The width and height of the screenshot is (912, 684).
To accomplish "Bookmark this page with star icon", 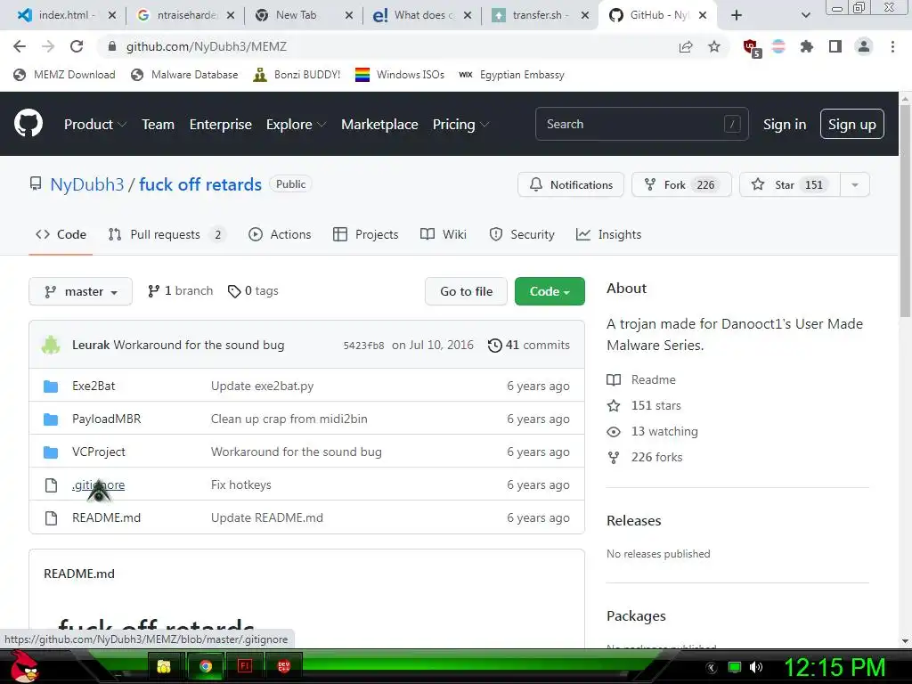I will [x=714, y=46].
